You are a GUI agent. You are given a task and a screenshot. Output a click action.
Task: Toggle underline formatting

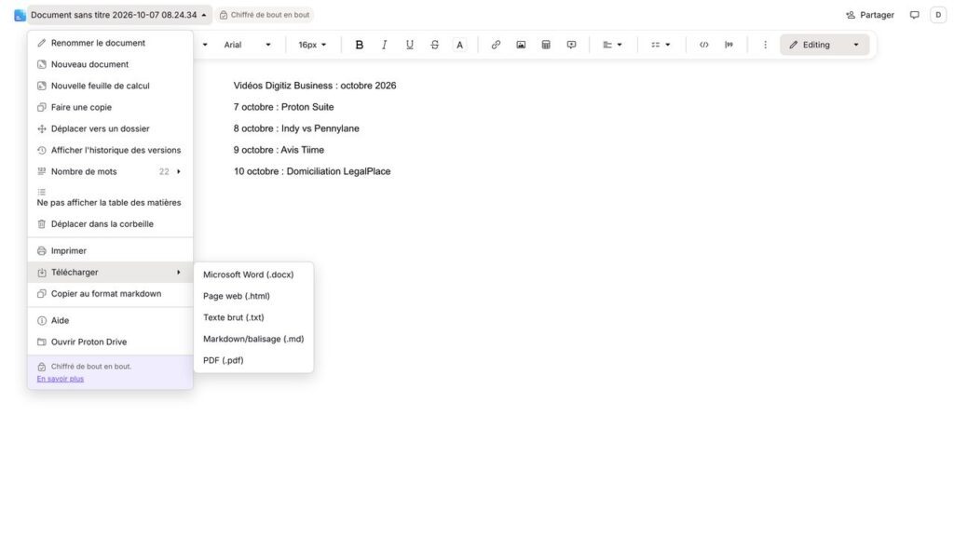410,45
